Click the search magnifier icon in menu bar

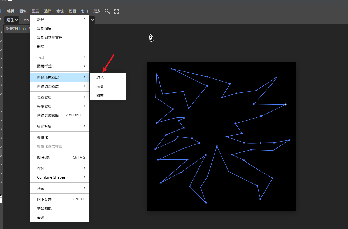pos(107,11)
